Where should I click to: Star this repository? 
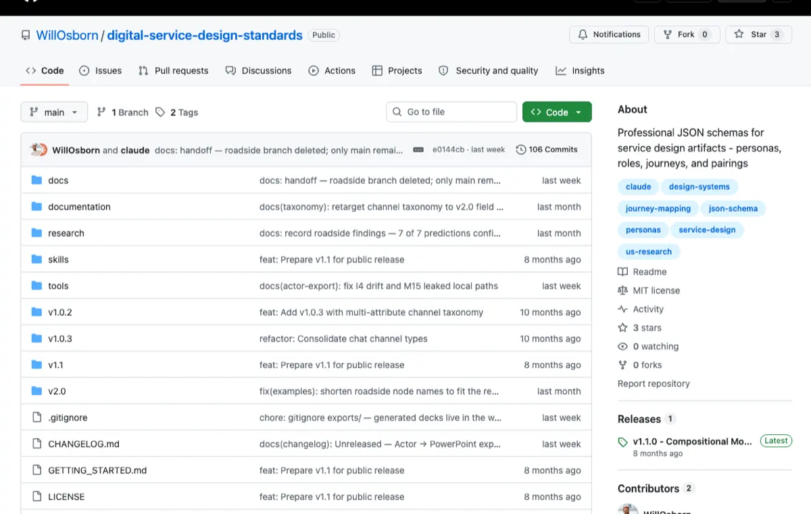pos(759,34)
